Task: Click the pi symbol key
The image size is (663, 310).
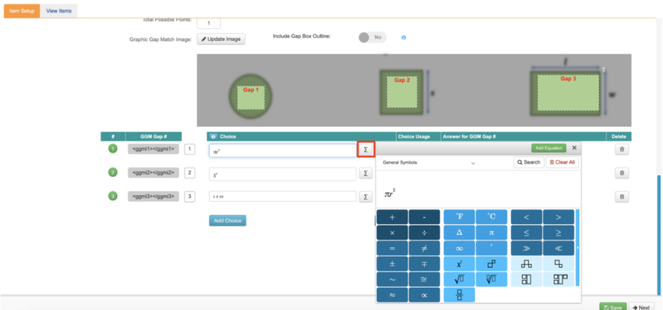Action: [491, 232]
